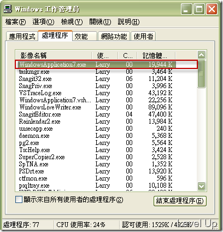Sort by the 使... user column header
Viewport: 223px width, 232px height.
pos(105,55)
